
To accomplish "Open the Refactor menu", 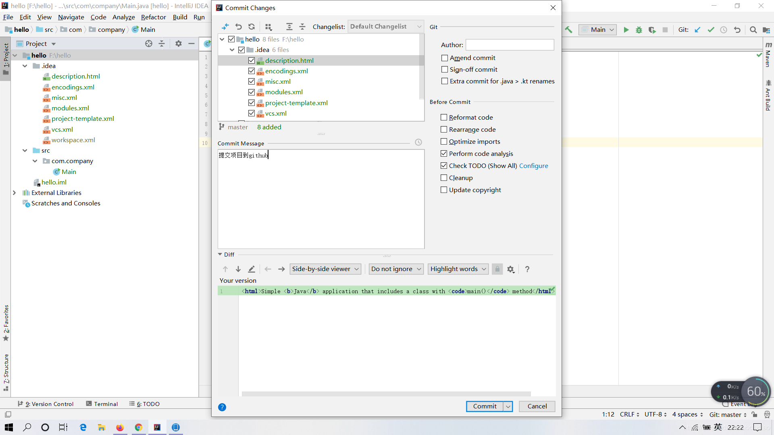I will click(153, 17).
